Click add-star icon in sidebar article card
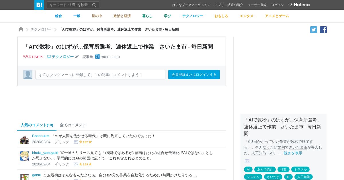The width and height of the screenshot is (344, 180). pyautogui.click(x=247, y=161)
